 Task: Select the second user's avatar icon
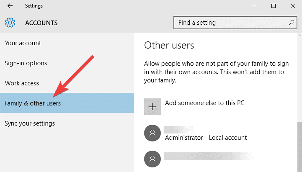(152, 159)
